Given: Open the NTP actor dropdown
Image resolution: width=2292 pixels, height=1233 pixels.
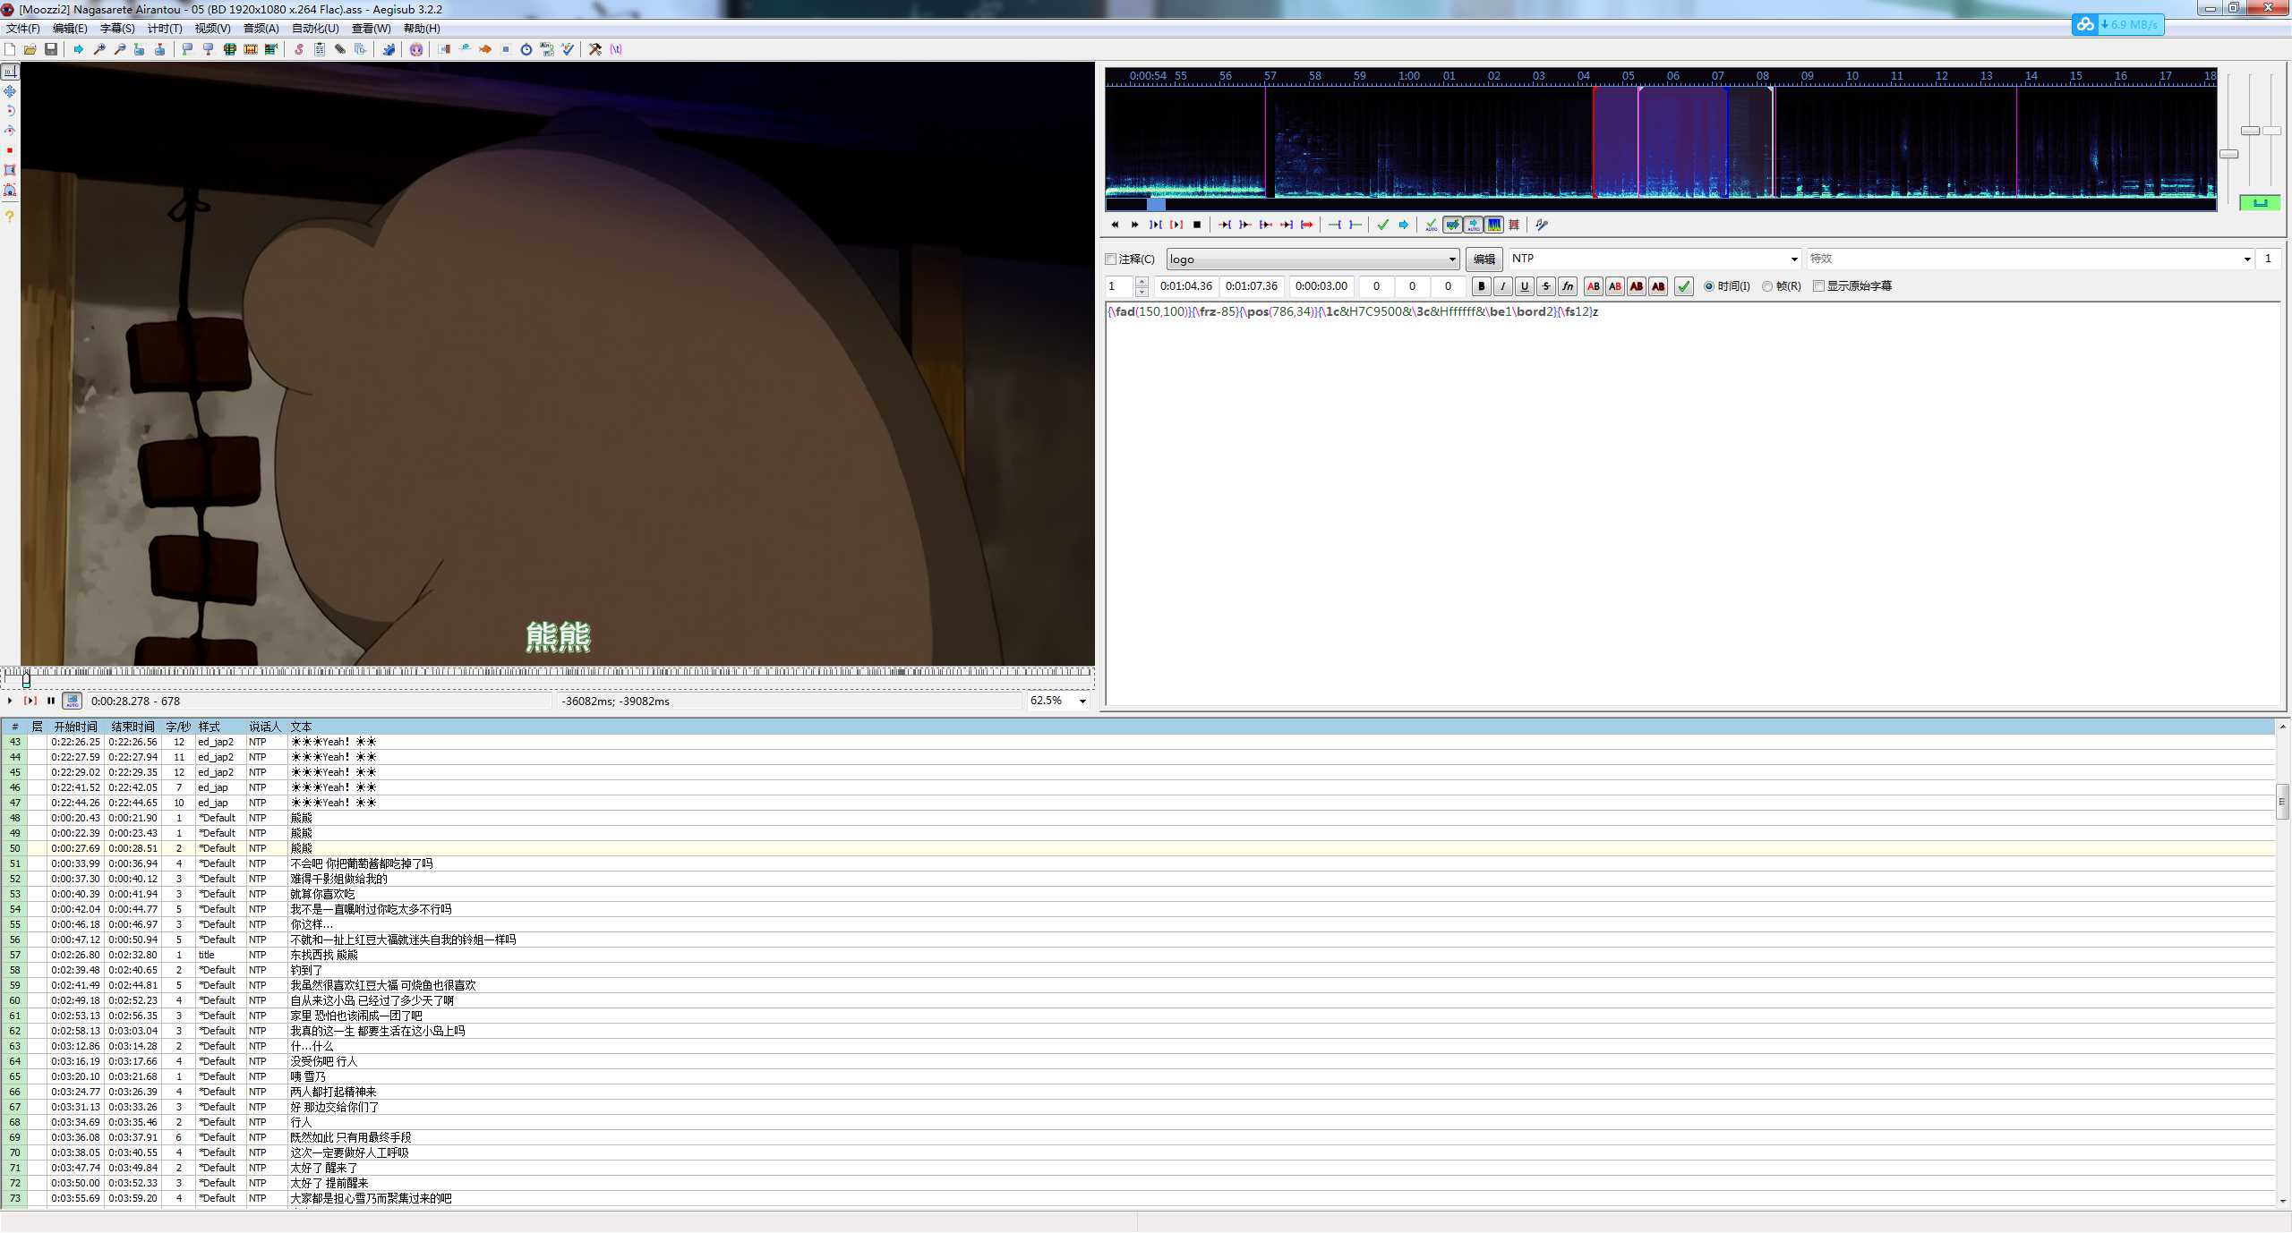Looking at the screenshot, I should pyautogui.click(x=1655, y=259).
